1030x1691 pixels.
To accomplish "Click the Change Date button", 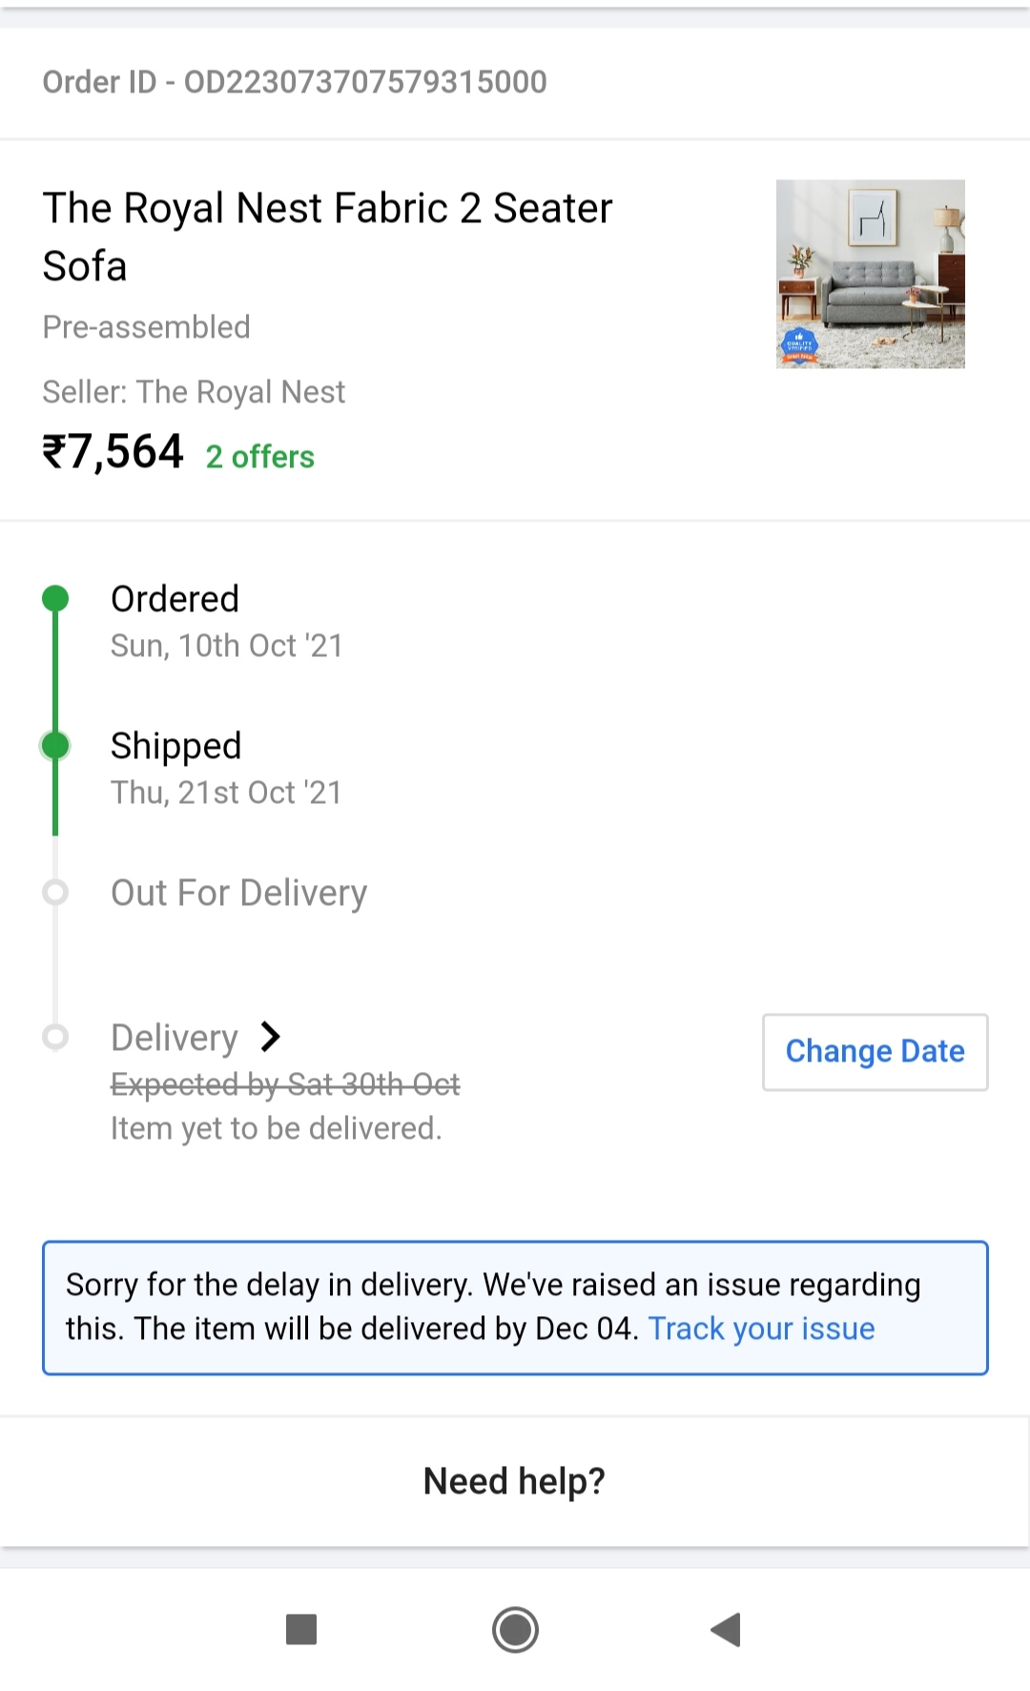I will pos(875,1051).
